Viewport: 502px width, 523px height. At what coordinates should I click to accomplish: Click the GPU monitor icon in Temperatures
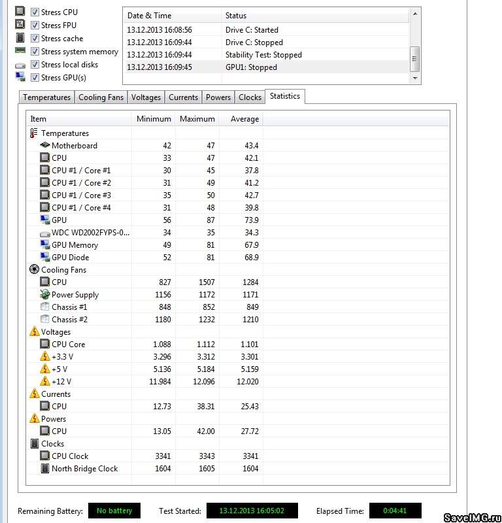[44, 220]
